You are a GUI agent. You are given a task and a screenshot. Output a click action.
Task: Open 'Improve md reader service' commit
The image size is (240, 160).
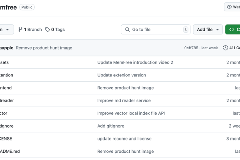124,100
